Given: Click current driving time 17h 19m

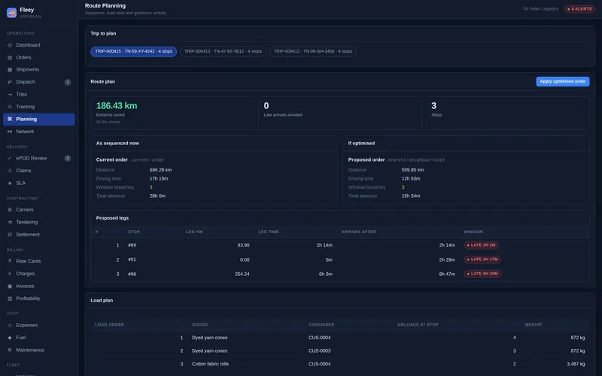Looking at the screenshot, I should click(x=159, y=179).
